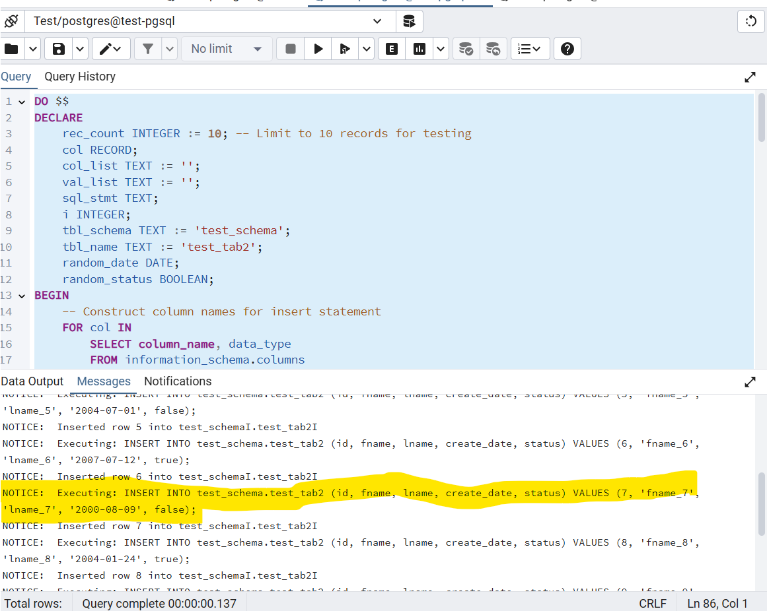Click the Filter funnel icon
767x611 pixels.
[148, 49]
